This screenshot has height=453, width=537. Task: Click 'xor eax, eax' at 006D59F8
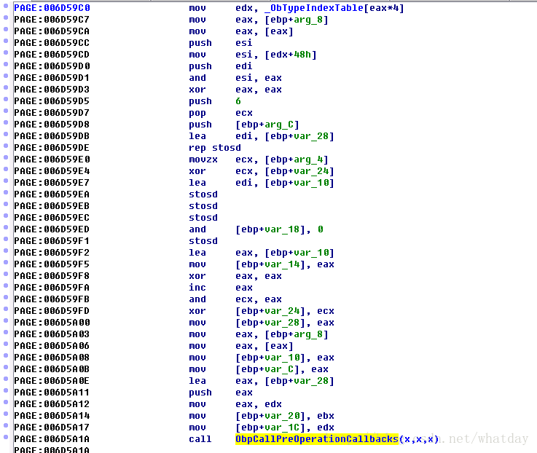[x=235, y=276]
